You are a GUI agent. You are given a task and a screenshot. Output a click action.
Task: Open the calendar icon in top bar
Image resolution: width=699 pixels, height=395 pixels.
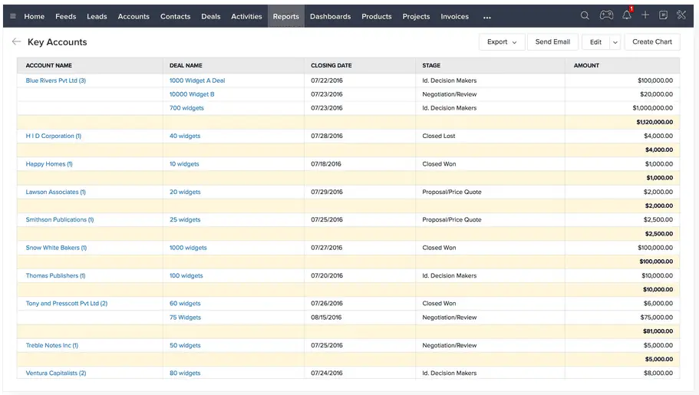coord(663,16)
